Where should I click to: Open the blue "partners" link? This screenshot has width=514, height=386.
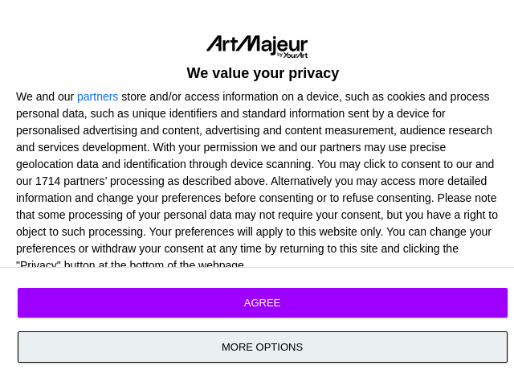[97, 96]
